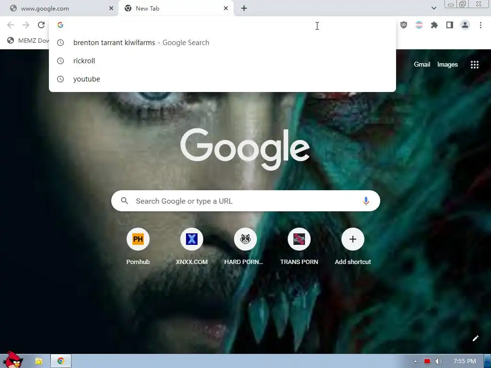This screenshot has height=368, width=491.
Task: Switch to Chrome in the taskbar
Action: (61, 361)
